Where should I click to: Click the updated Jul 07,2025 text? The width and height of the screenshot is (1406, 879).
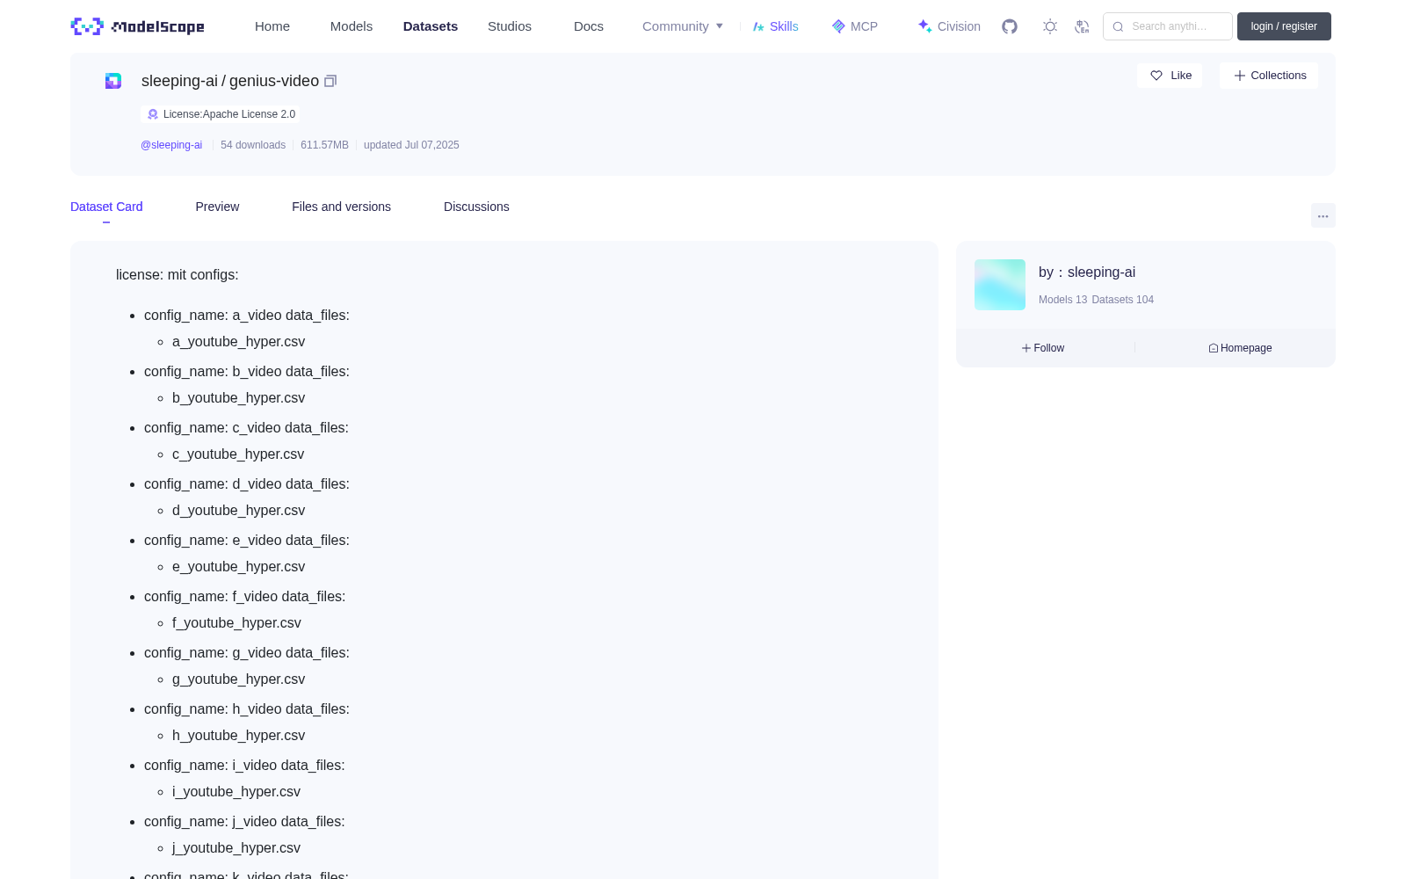pyautogui.click(x=411, y=145)
